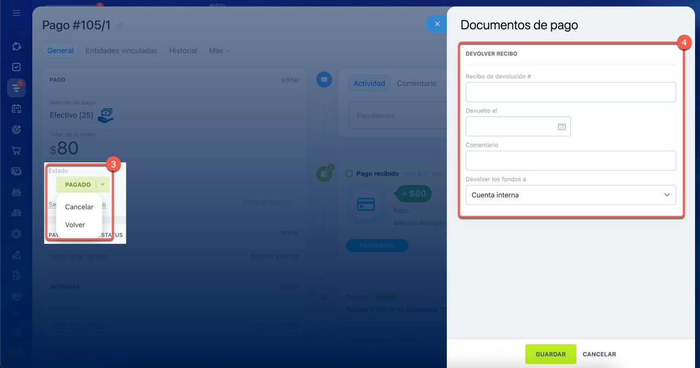This screenshot has height=368, width=700.
Task: Expand the Más tab menu
Action: (x=219, y=51)
